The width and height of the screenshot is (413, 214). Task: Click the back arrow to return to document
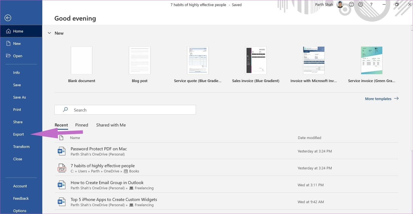pos(8,18)
